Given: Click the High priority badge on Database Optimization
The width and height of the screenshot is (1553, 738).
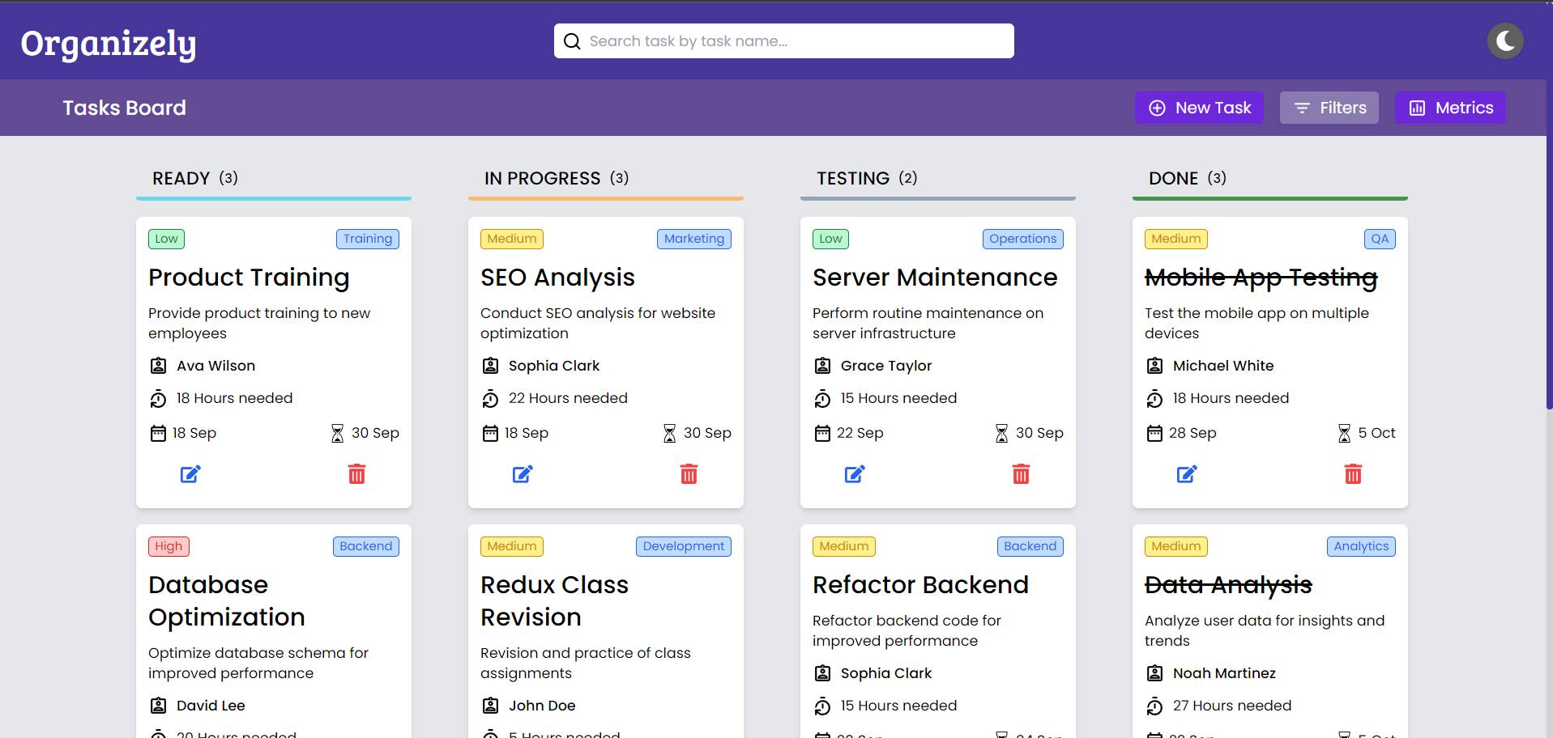Looking at the screenshot, I should pos(169,546).
